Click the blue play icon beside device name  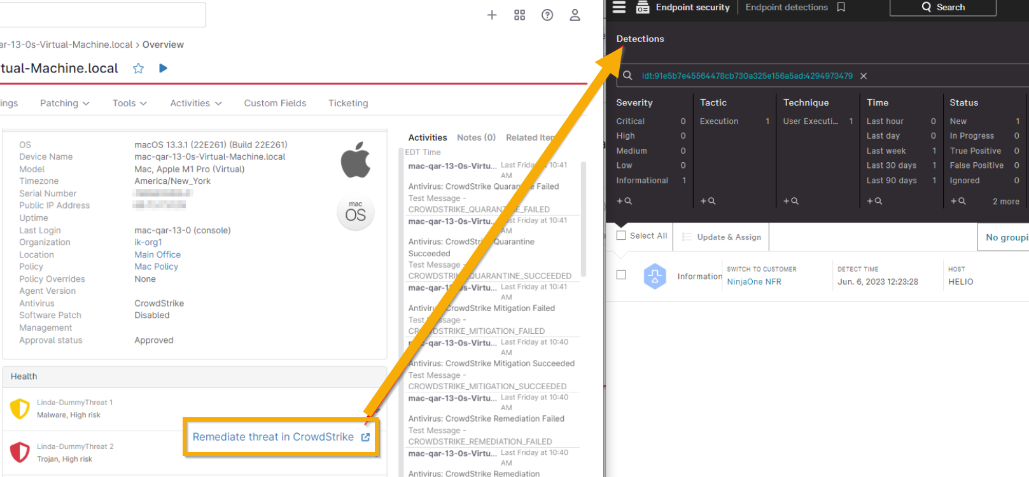pos(164,68)
